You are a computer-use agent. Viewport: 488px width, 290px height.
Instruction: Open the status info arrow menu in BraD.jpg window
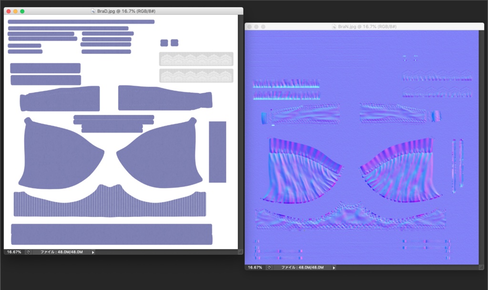pyautogui.click(x=93, y=252)
